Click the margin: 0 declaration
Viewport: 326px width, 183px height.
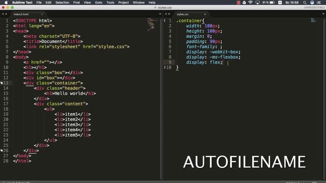tap(199, 36)
